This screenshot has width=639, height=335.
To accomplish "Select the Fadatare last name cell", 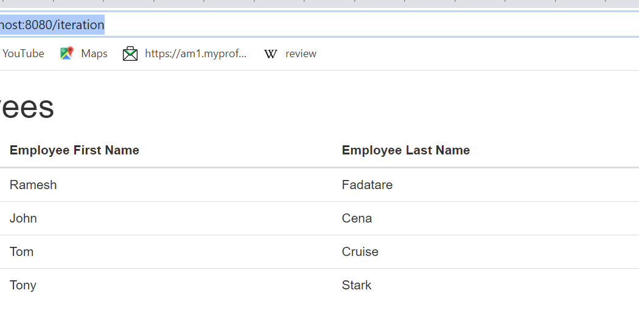I will coord(367,185).
